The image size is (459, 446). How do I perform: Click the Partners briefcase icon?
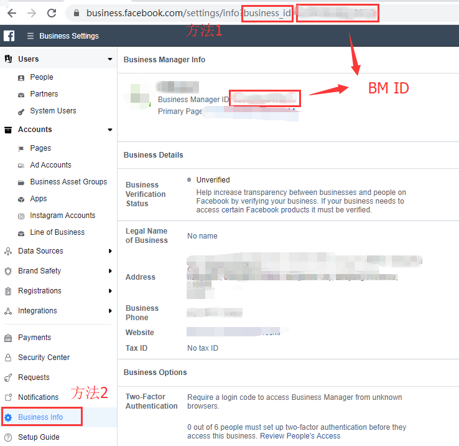[21, 95]
